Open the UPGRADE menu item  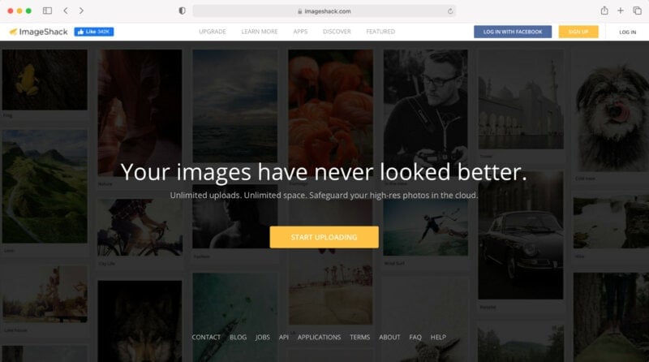click(x=213, y=32)
